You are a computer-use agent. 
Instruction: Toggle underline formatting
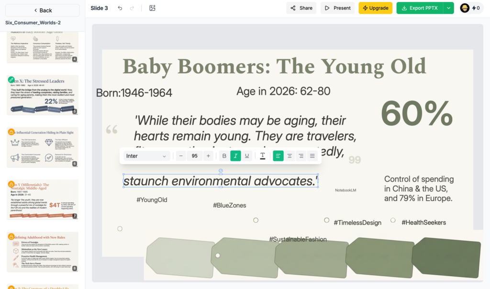click(x=247, y=156)
